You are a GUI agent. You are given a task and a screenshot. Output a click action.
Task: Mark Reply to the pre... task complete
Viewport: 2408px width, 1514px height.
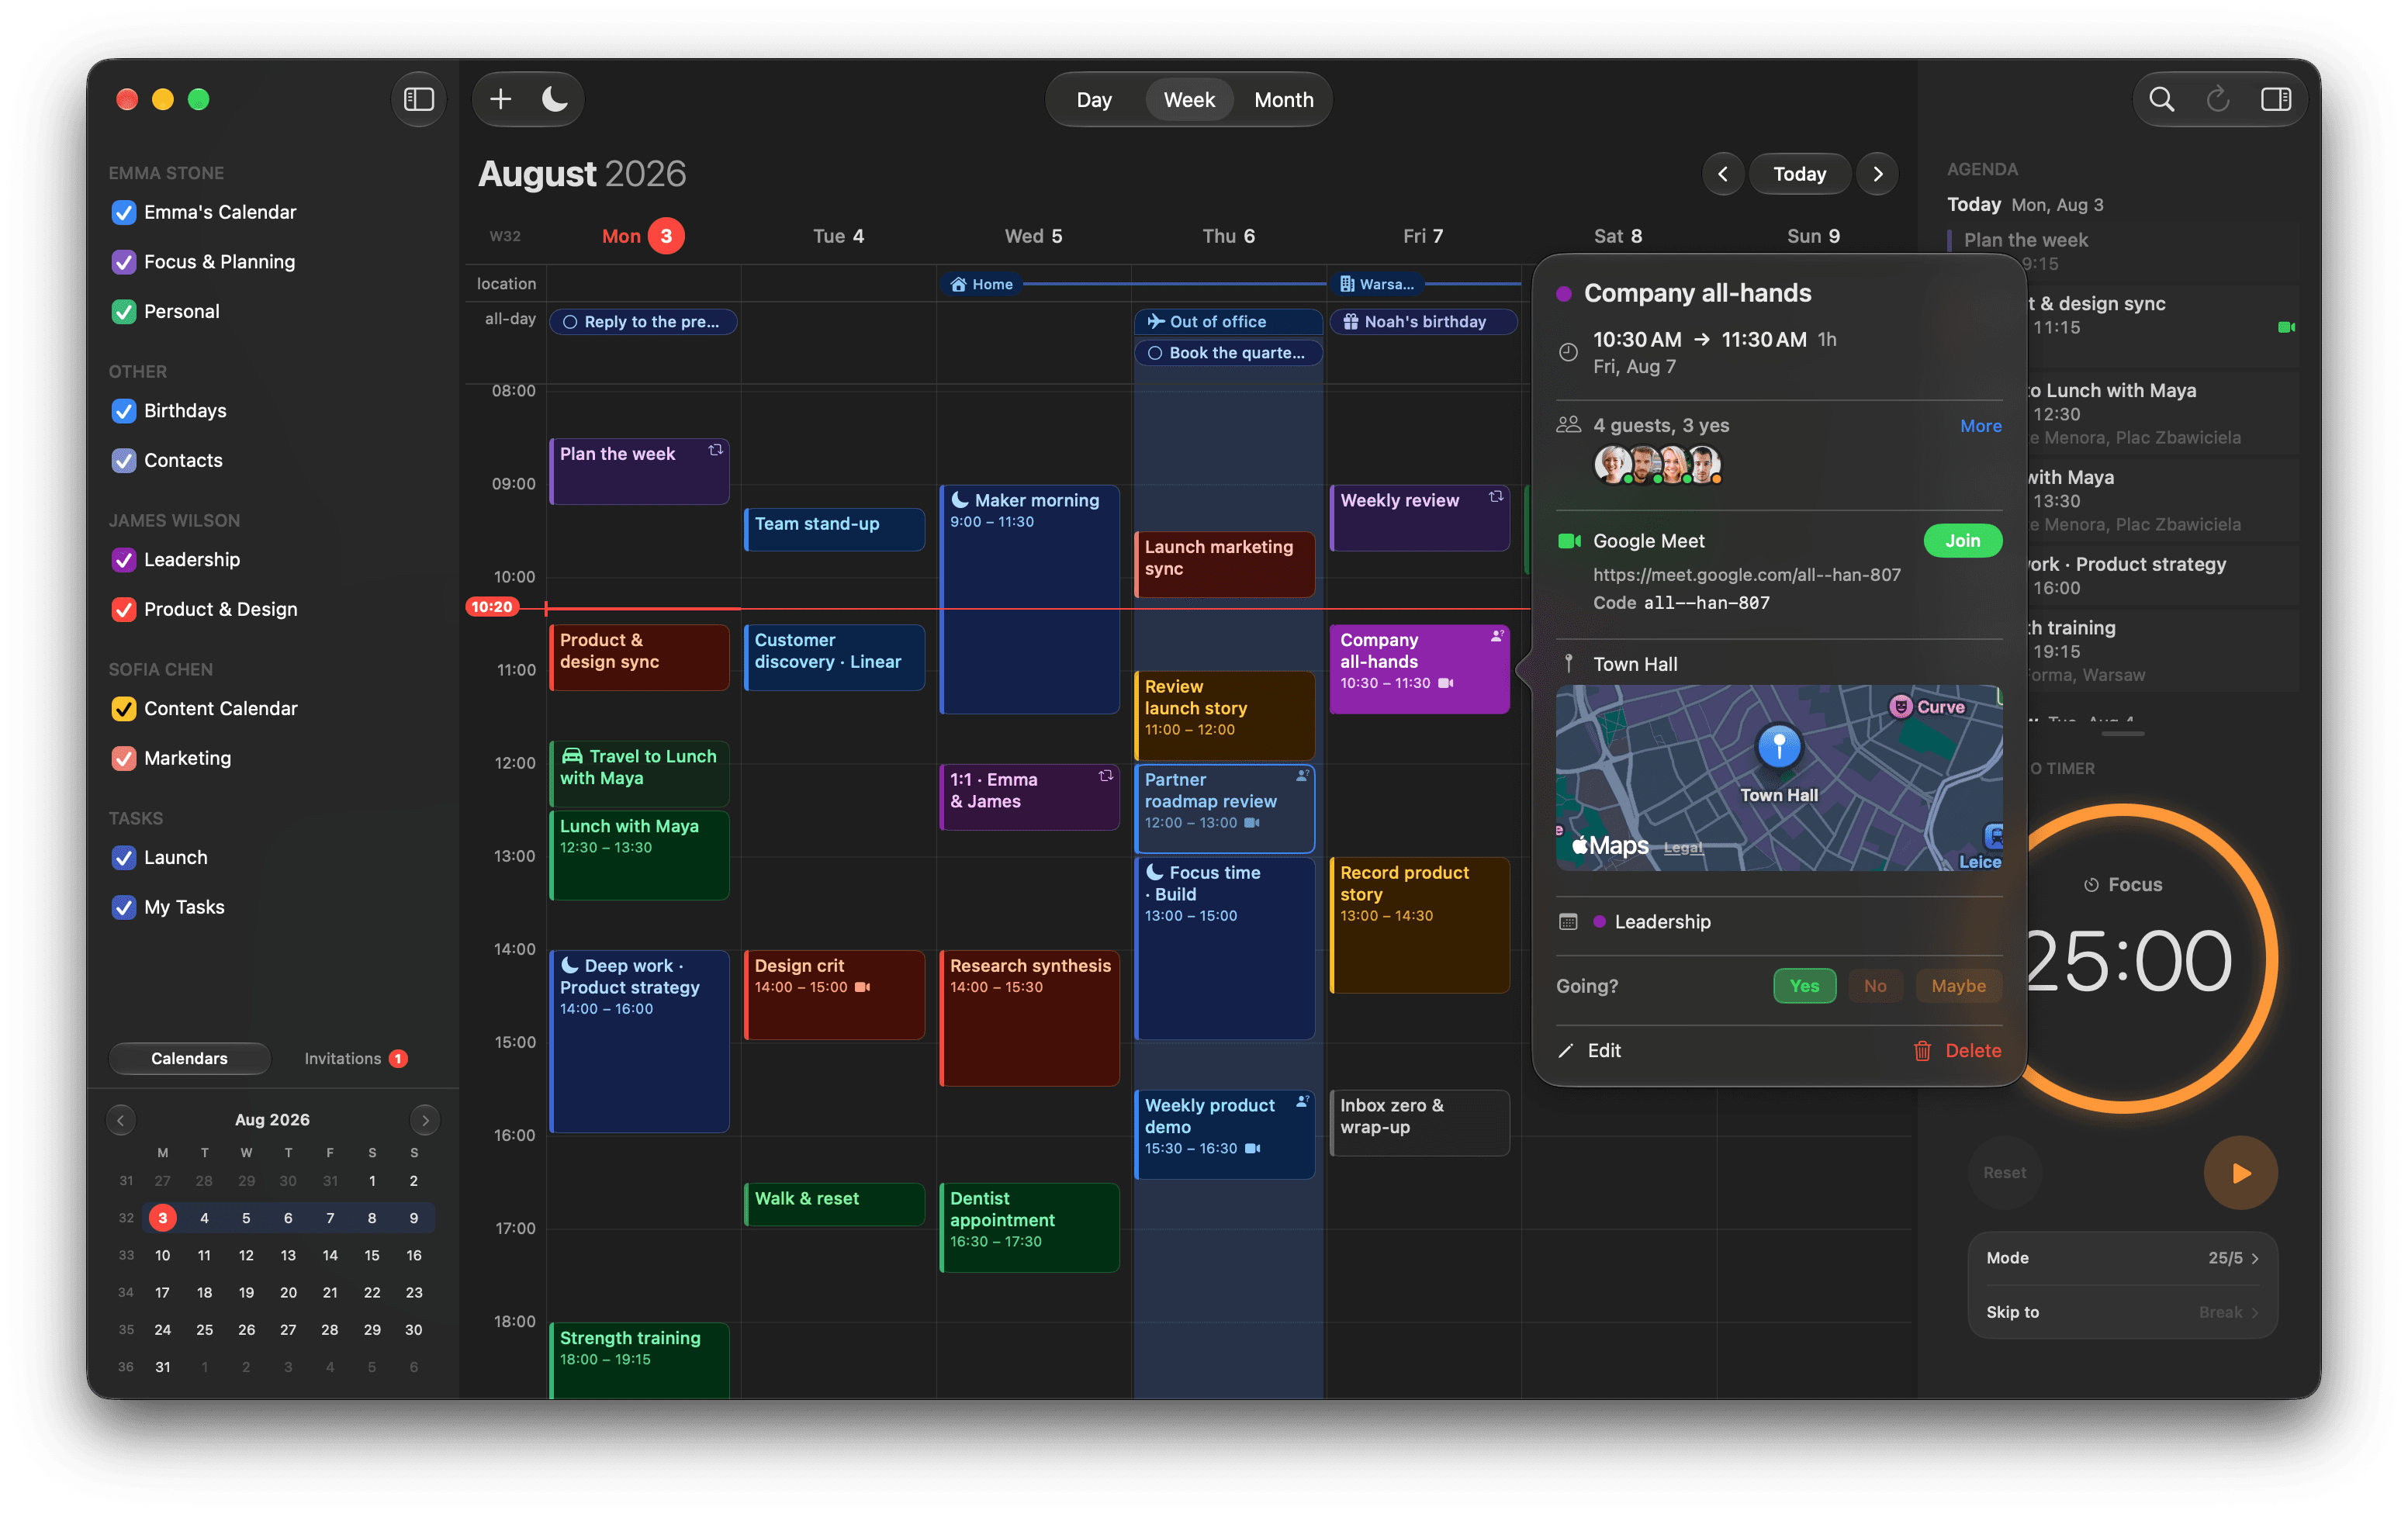(570, 321)
